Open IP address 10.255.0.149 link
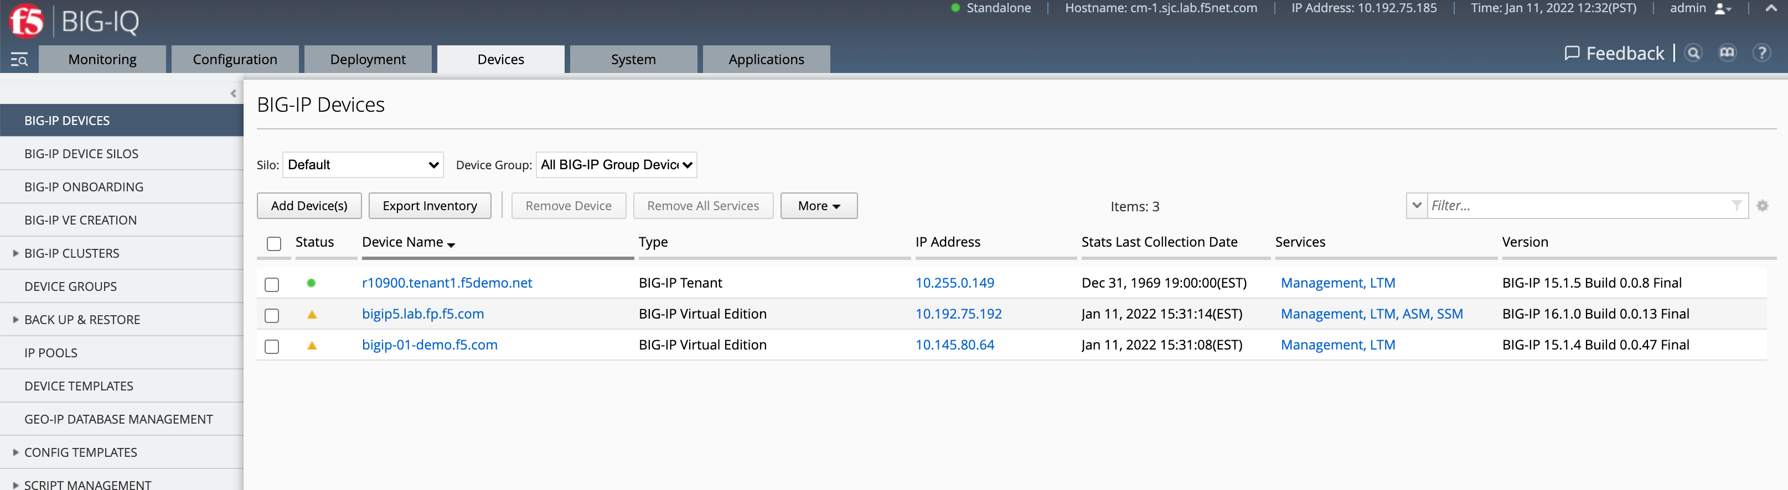Image resolution: width=1788 pixels, height=490 pixels. [x=954, y=283]
